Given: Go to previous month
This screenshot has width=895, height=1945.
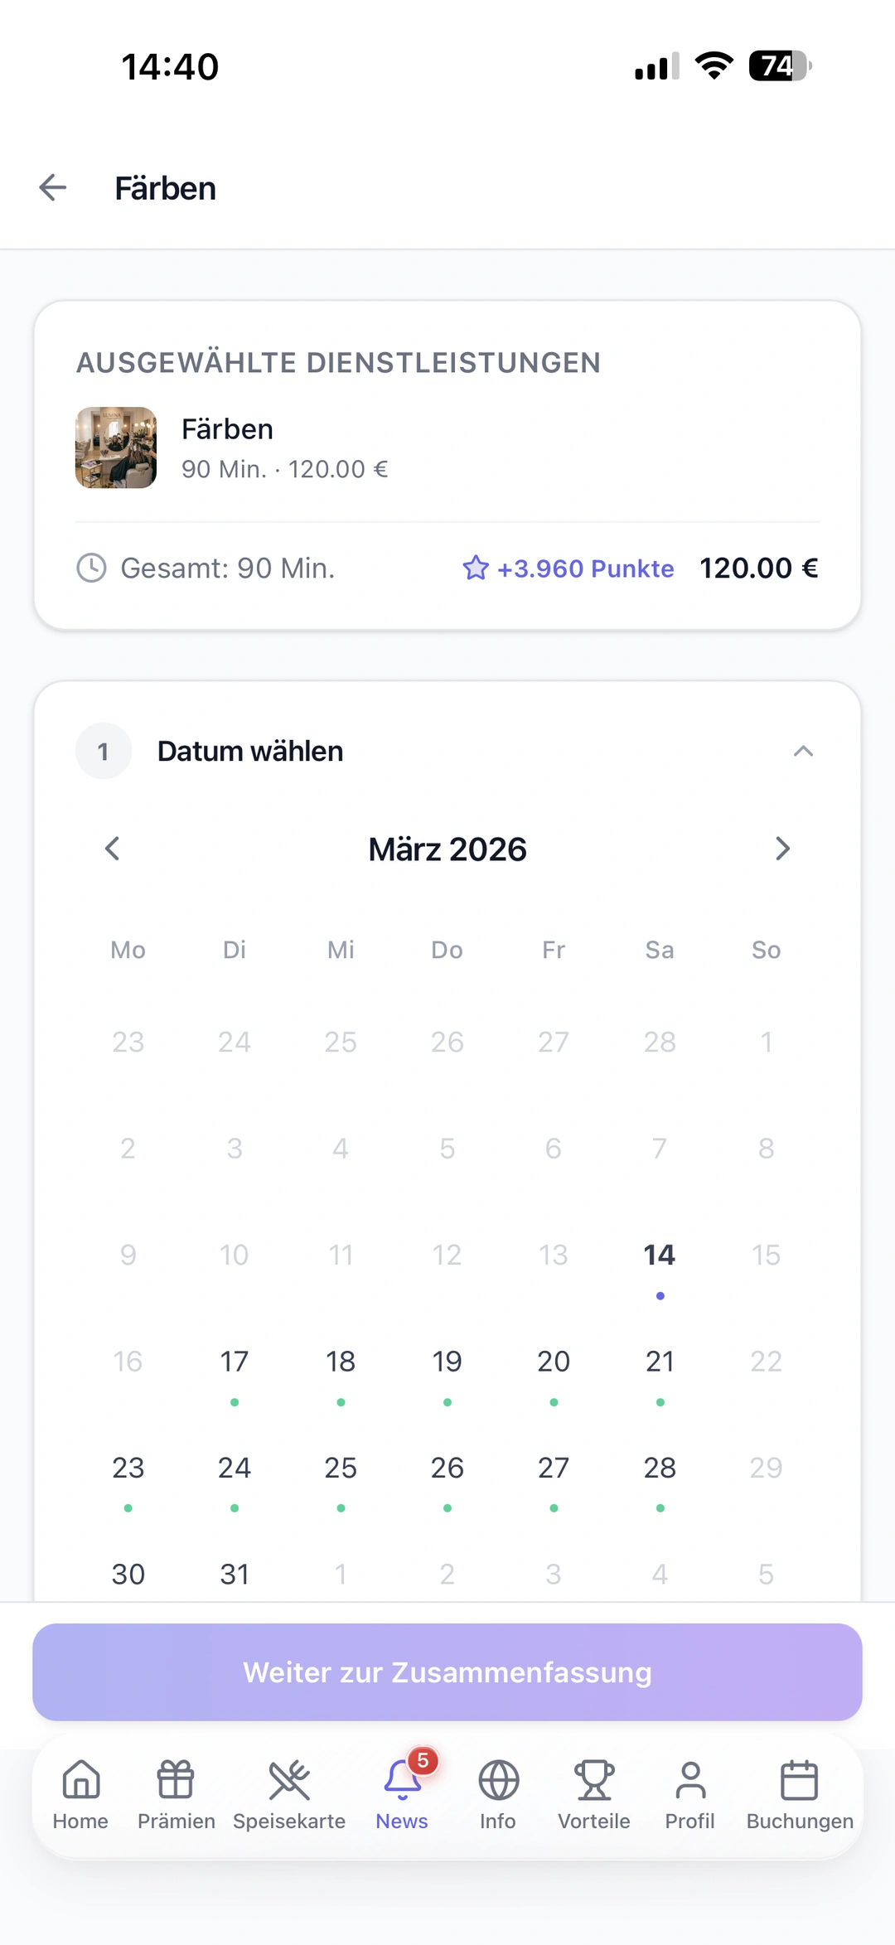Looking at the screenshot, I should (x=113, y=849).
